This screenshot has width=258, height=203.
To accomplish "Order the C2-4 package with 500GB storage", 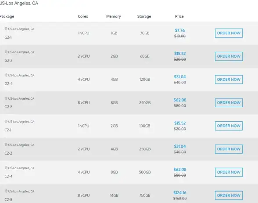I will click(229, 172).
